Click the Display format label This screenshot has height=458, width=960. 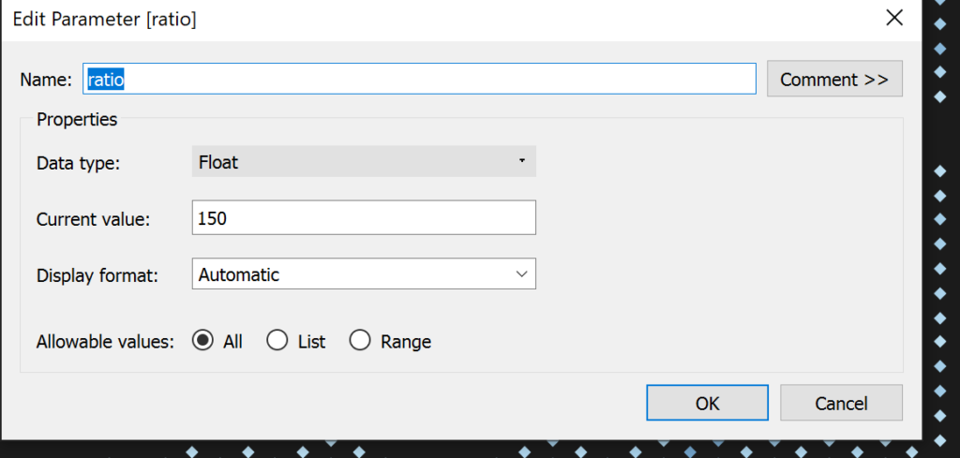coord(97,275)
